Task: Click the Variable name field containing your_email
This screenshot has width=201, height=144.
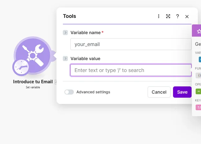Action: tap(131, 44)
